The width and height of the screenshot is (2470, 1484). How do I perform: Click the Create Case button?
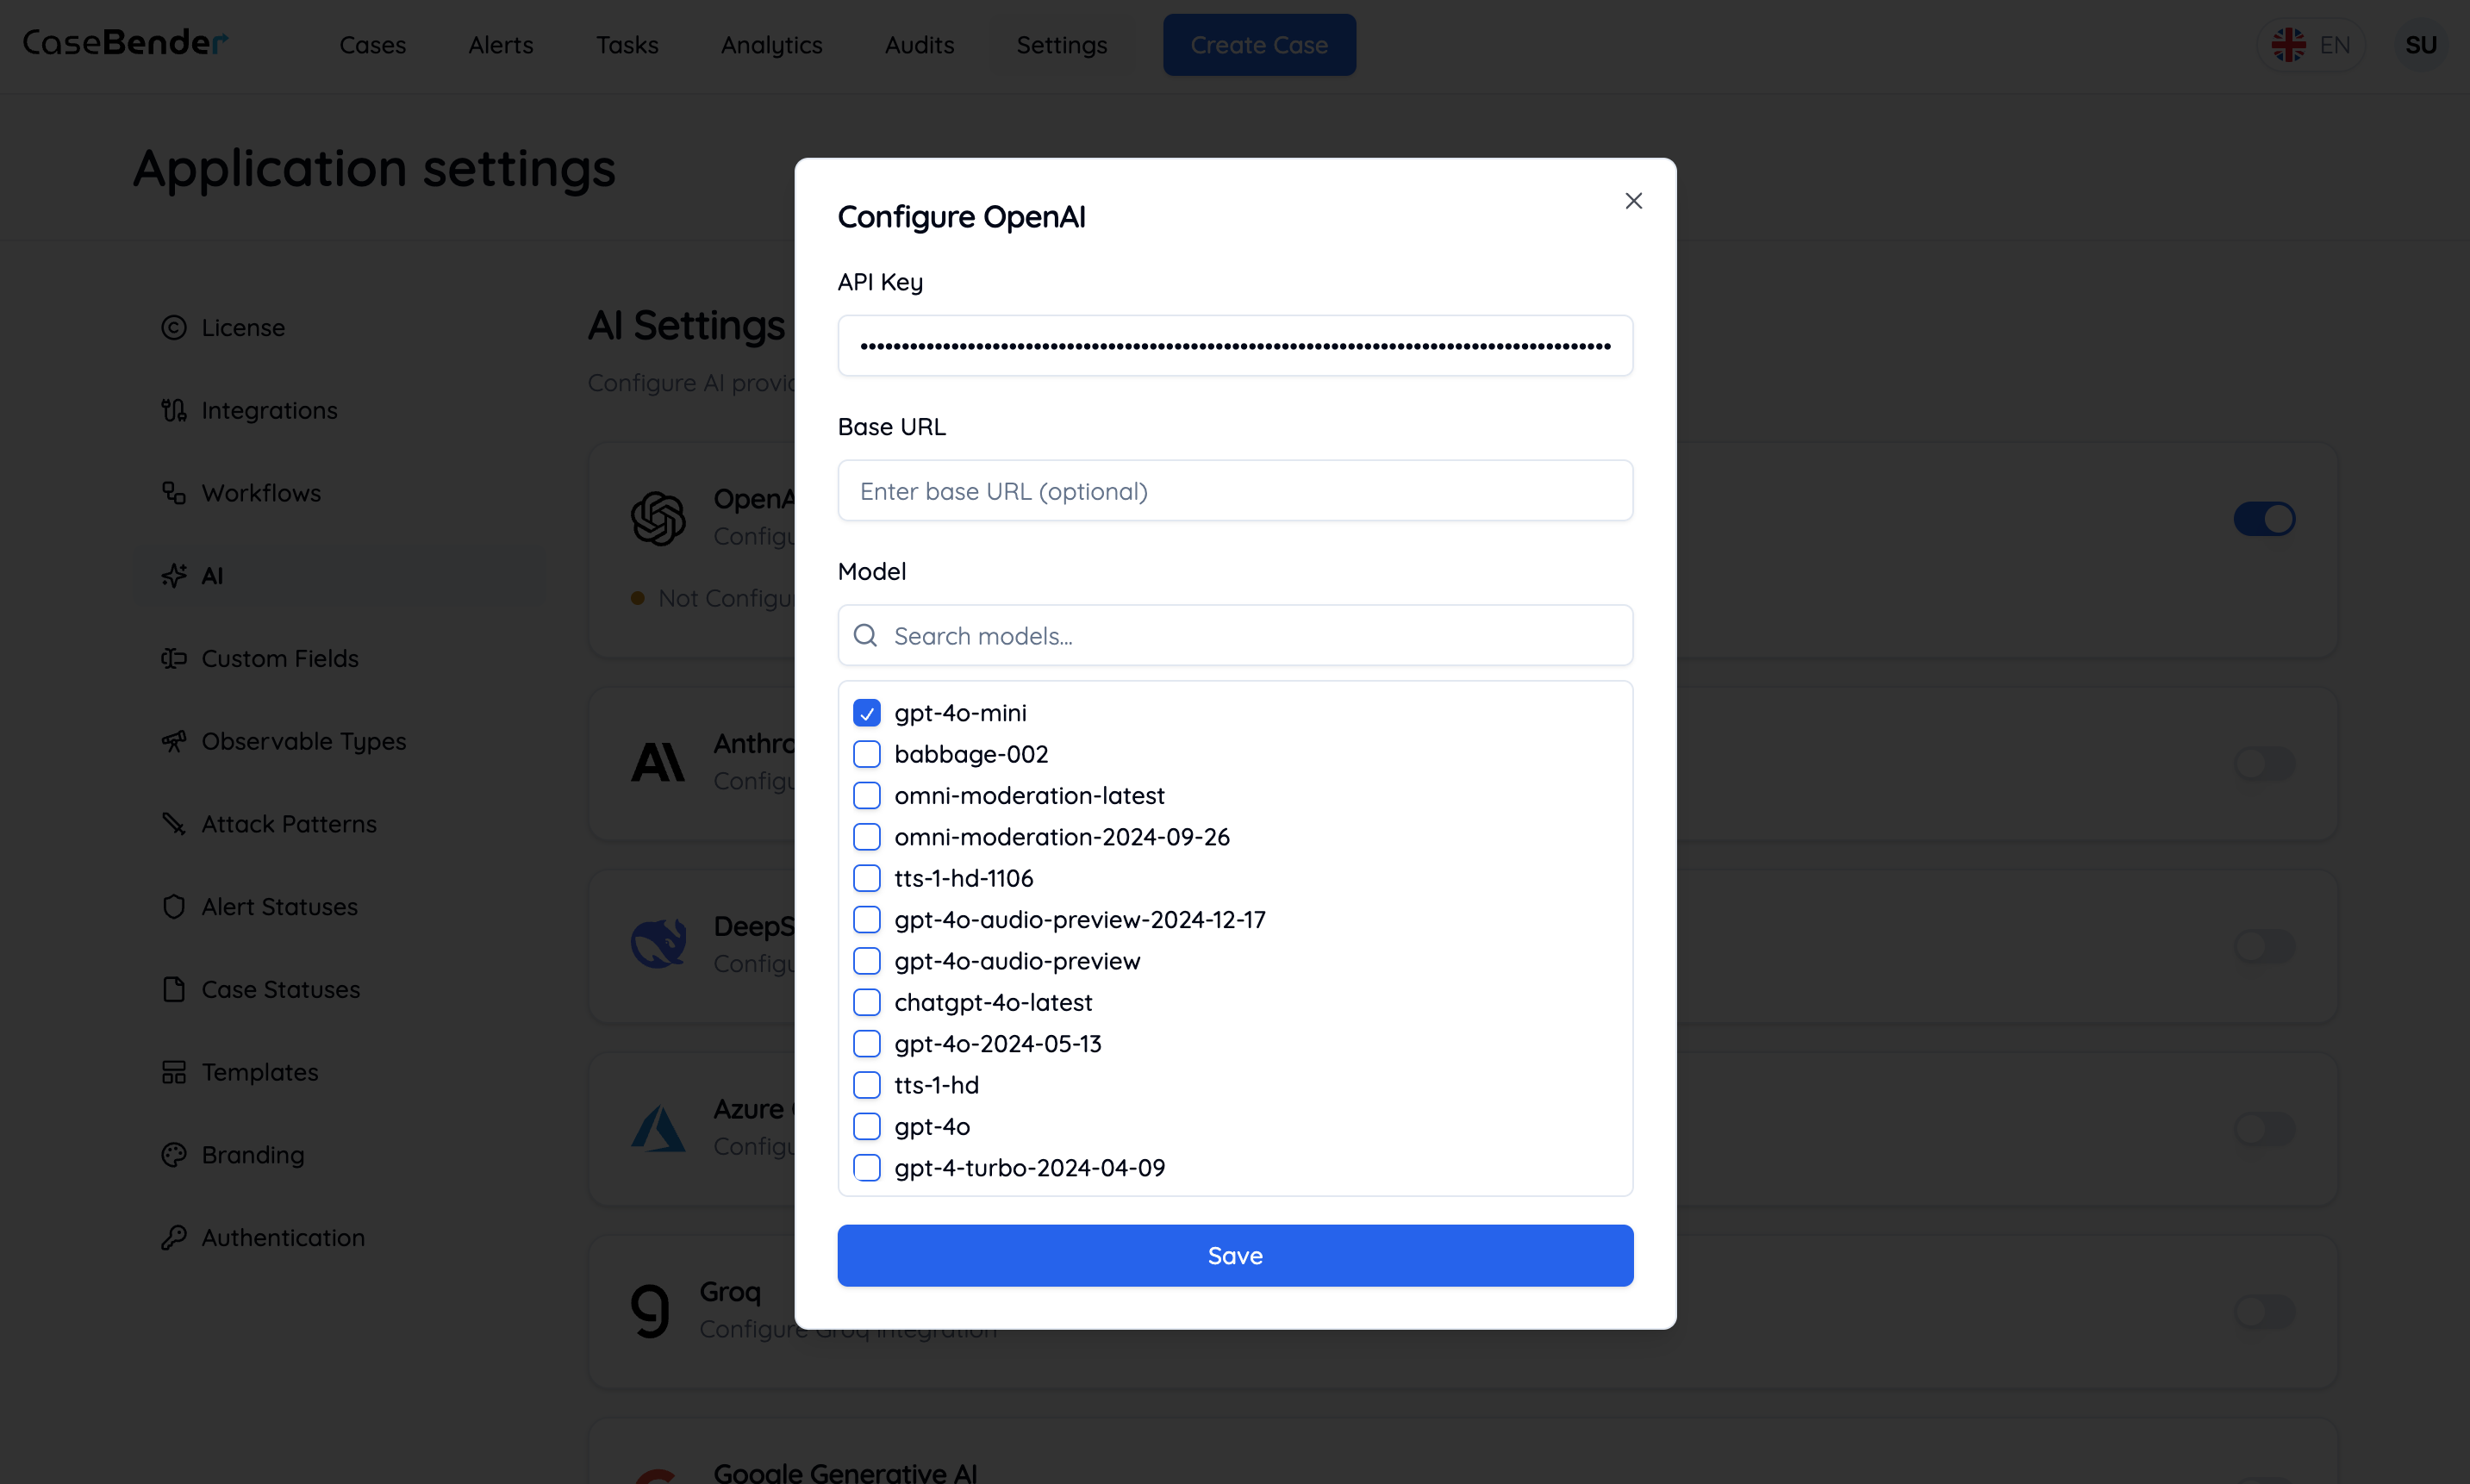click(x=1259, y=45)
